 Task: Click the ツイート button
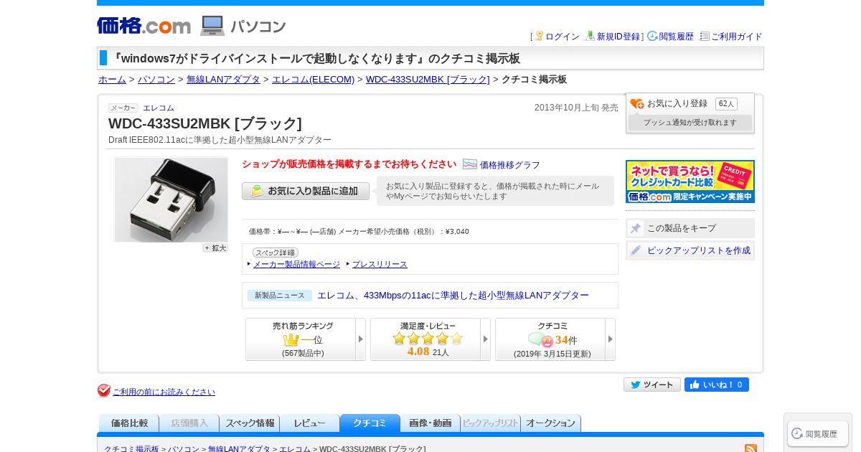click(652, 385)
